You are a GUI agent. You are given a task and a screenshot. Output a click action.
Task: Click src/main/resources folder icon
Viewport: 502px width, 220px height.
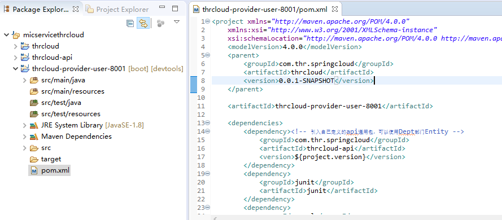[x=34, y=91]
